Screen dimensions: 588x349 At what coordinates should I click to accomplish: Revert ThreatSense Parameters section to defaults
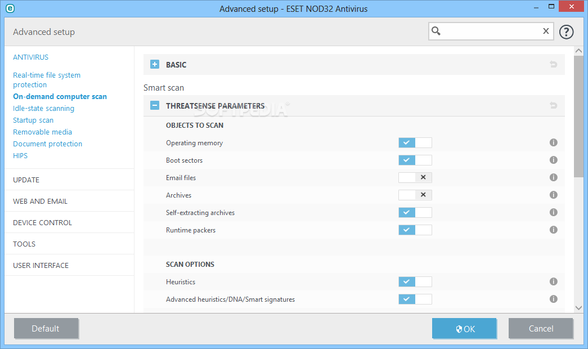[x=553, y=105]
